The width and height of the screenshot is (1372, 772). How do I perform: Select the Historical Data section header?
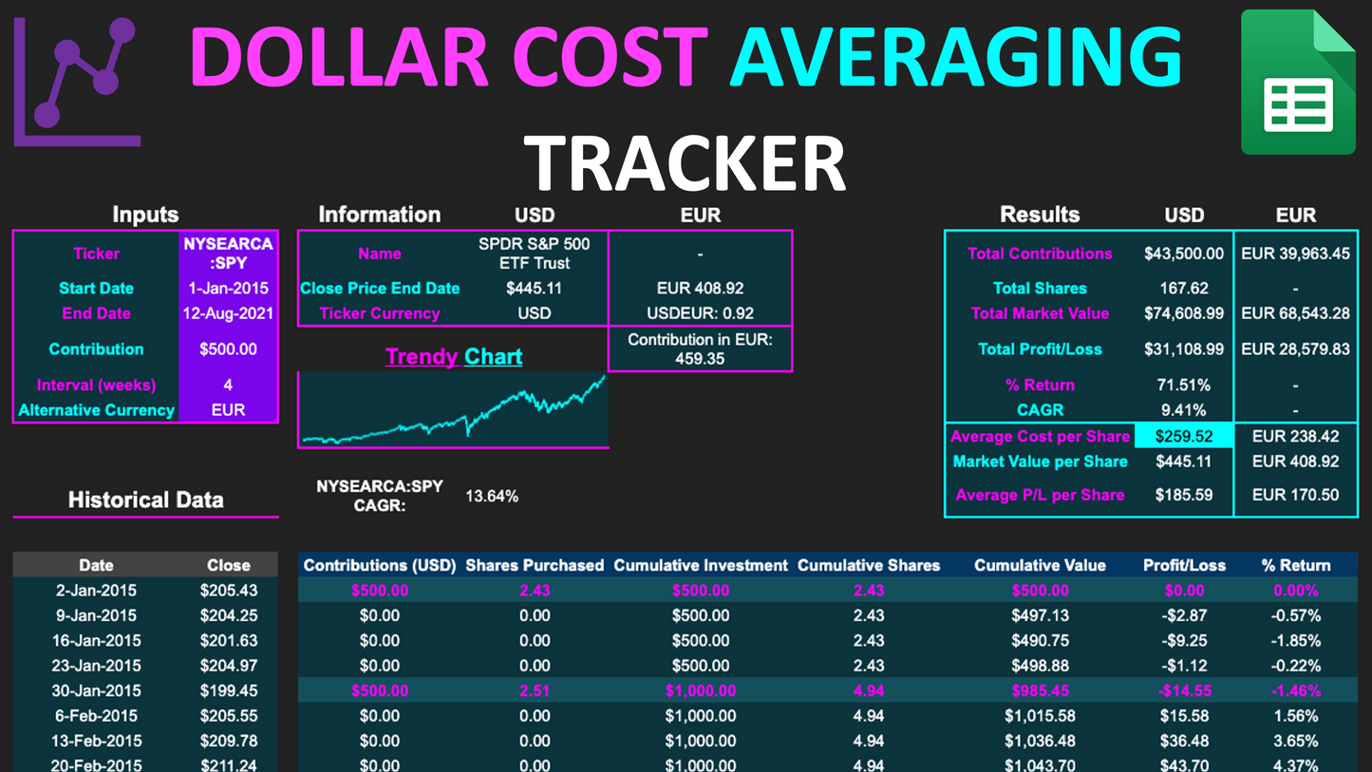tap(145, 499)
